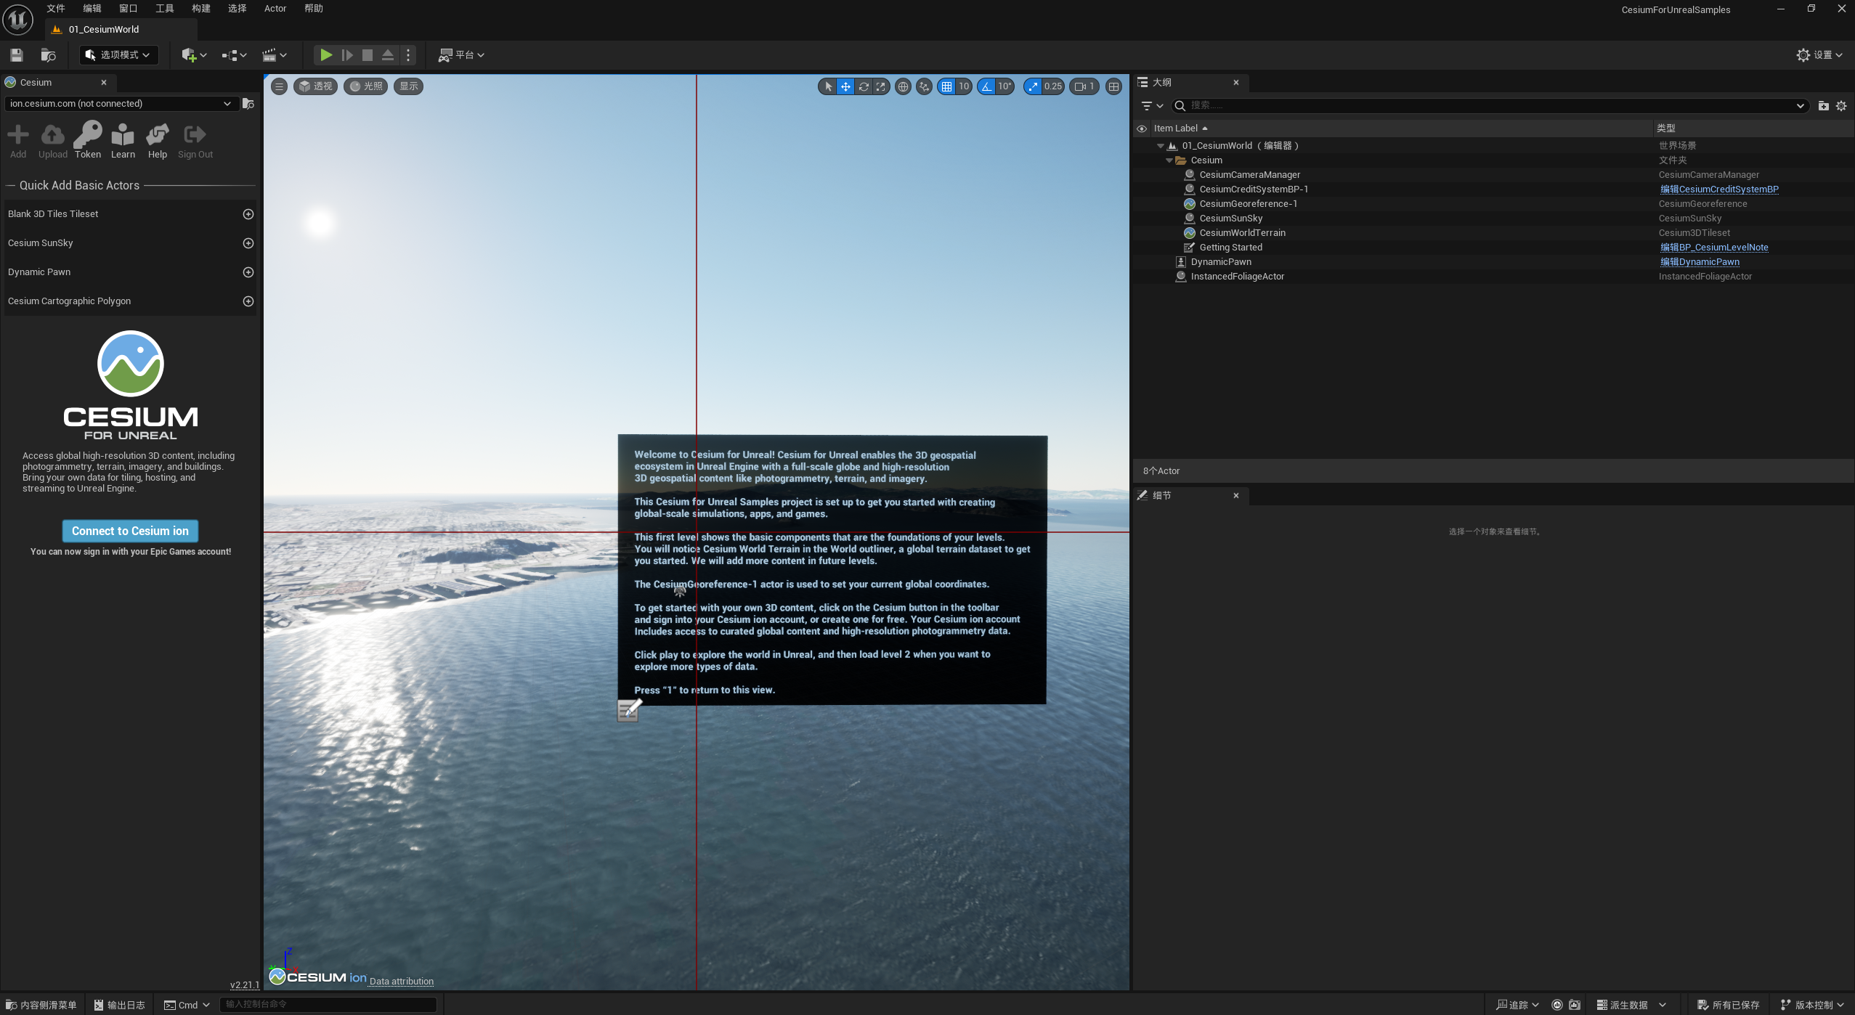Open the selection mode dropdown

click(x=118, y=55)
